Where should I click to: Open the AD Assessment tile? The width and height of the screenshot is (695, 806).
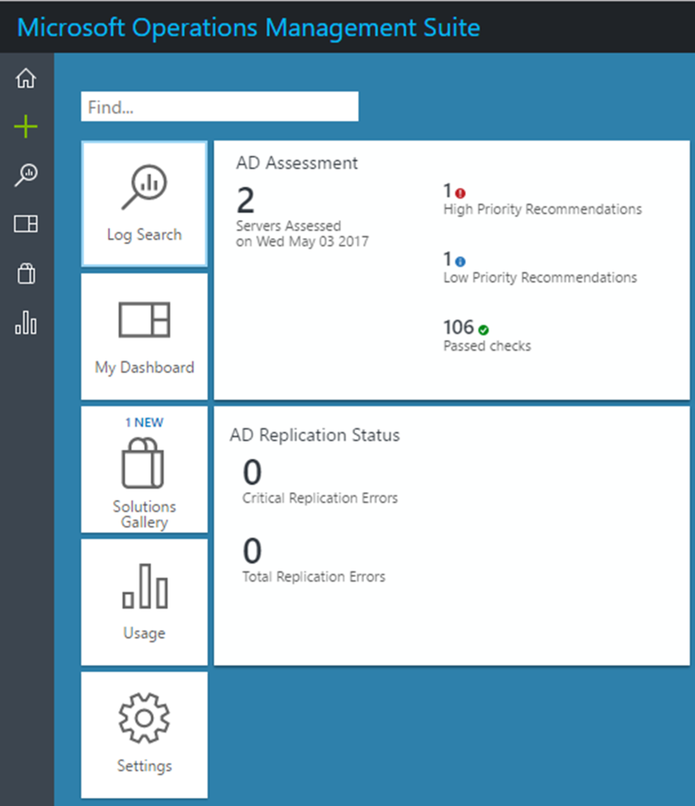pyautogui.click(x=453, y=268)
